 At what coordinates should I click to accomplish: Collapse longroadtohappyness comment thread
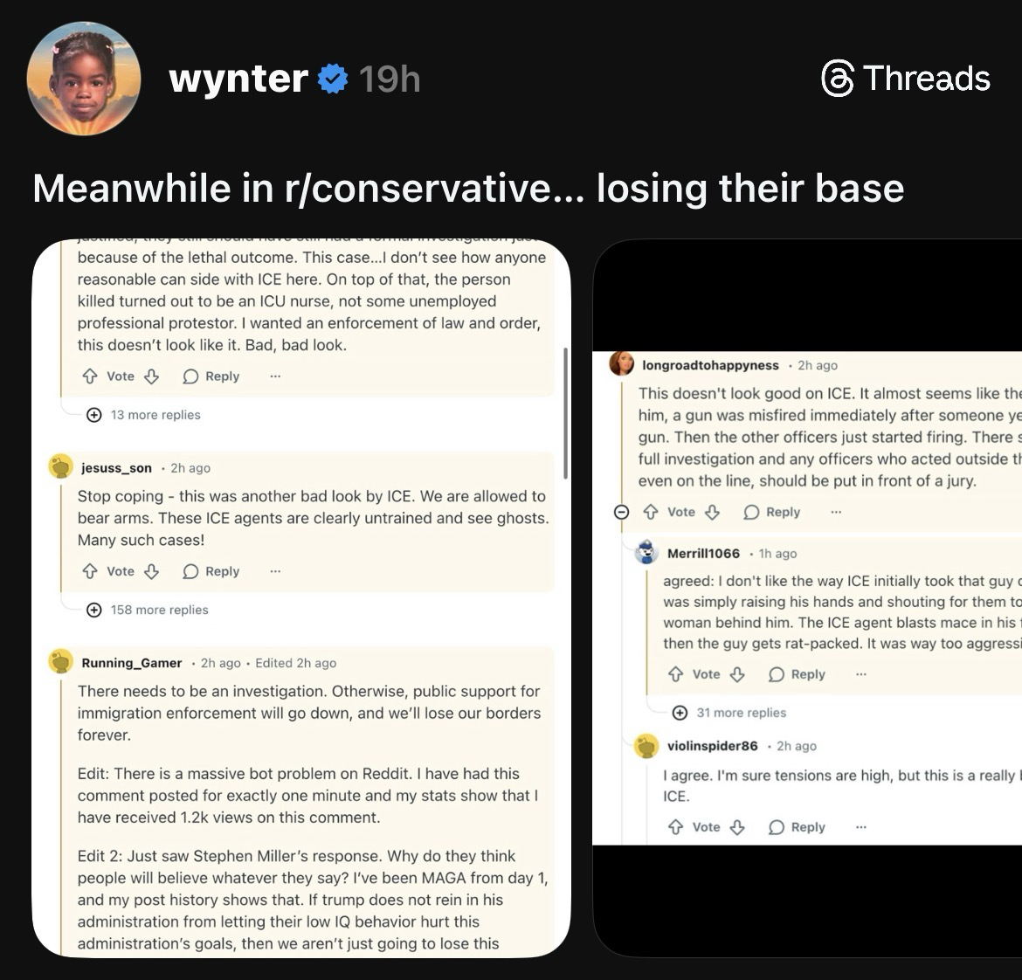tap(621, 512)
